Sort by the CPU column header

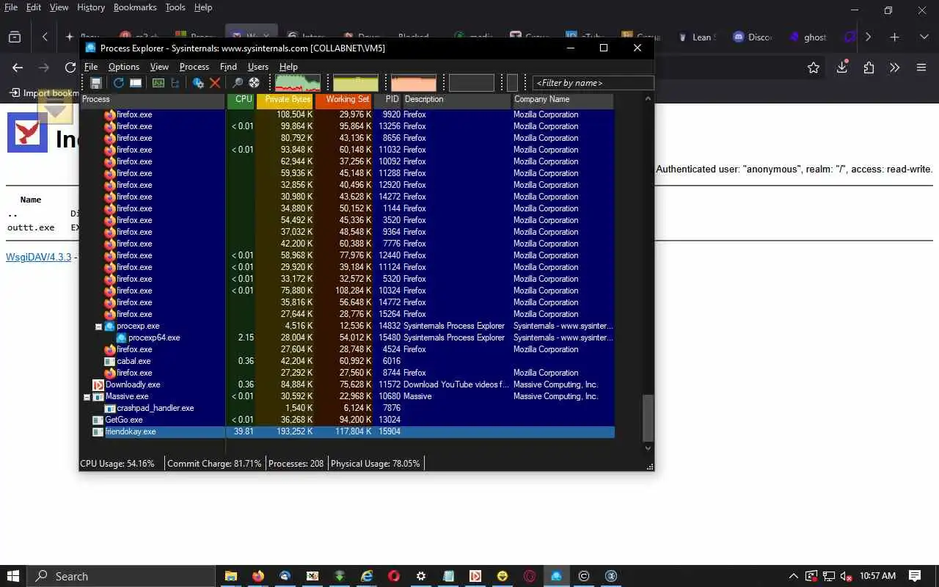(241, 100)
